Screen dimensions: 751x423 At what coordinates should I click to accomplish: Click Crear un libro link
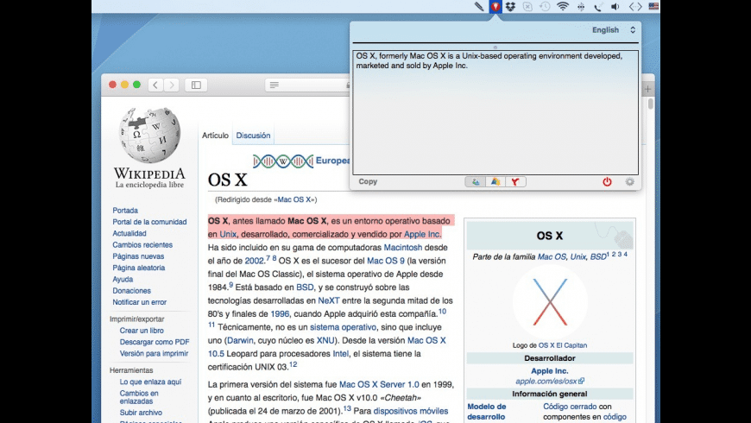point(142,331)
